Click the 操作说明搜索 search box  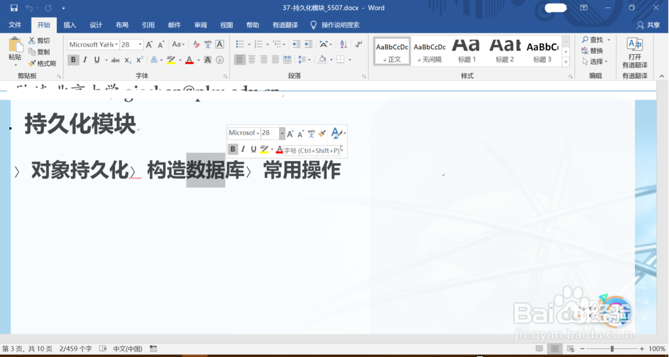[x=335, y=25]
